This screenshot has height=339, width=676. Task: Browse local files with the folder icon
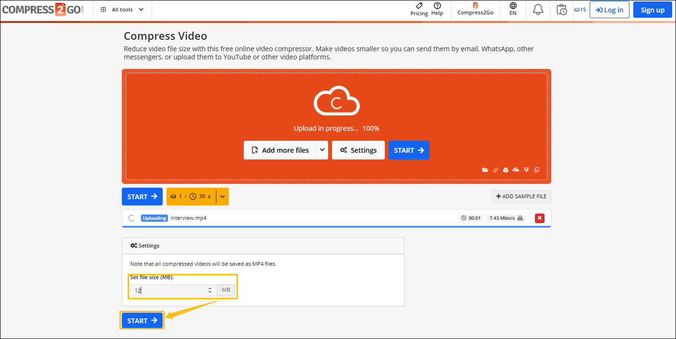click(485, 169)
